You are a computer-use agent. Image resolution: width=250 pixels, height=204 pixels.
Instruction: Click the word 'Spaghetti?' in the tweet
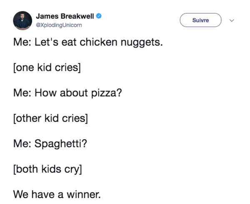pos(61,144)
